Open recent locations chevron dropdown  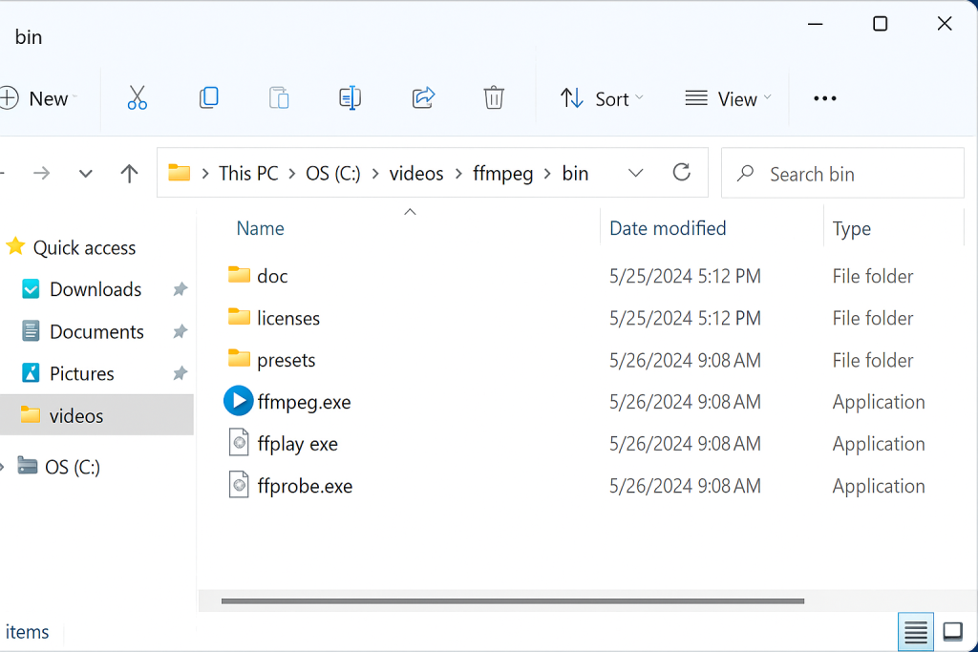[x=86, y=174]
